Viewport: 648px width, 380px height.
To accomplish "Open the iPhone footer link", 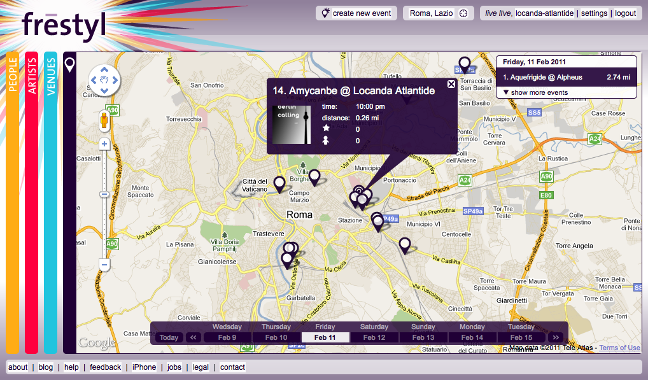I will 144,367.
